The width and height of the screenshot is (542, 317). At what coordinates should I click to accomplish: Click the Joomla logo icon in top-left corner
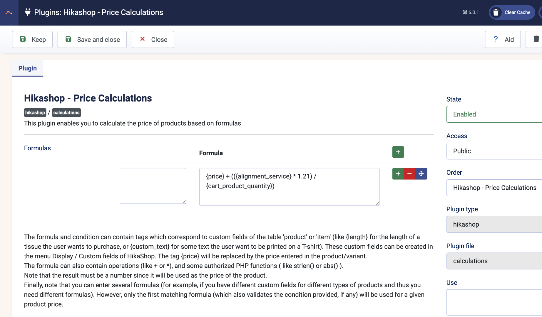pyautogui.click(x=9, y=13)
